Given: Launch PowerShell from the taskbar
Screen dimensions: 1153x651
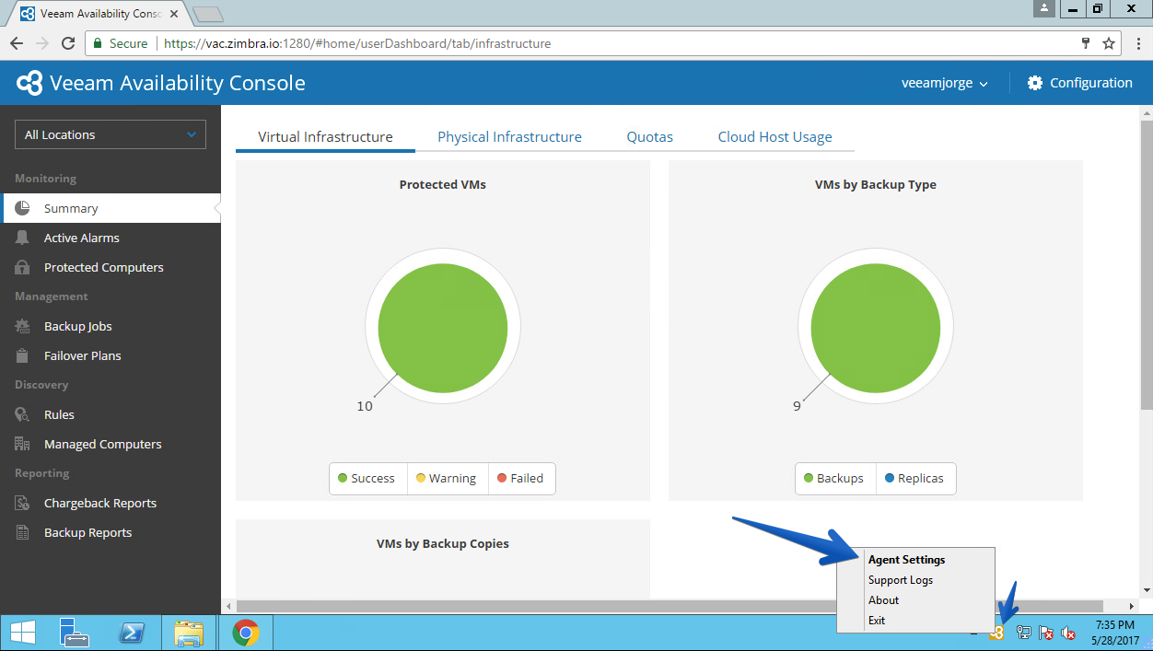Looking at the screenshot, I should [x=132, y=633].
